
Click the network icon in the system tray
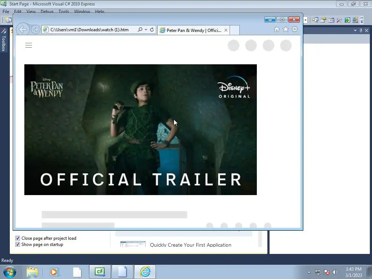point(318,272)
